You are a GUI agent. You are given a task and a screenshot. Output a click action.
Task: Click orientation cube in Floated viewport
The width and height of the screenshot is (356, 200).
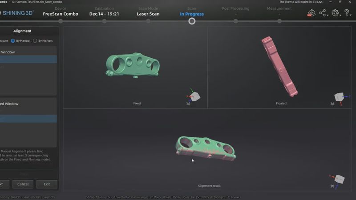(339, 96)
